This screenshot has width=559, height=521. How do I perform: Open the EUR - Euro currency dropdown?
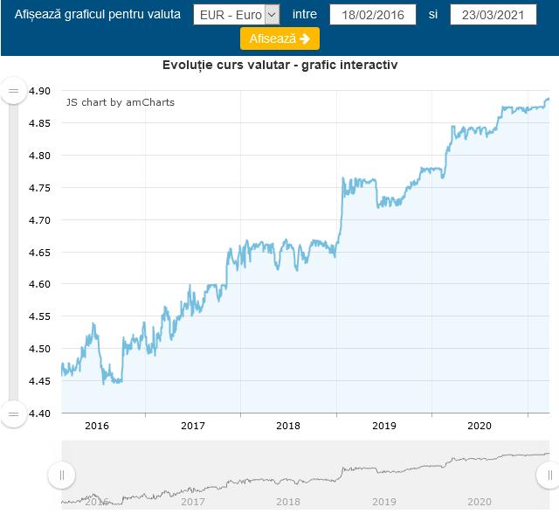pyautogui.click(x=237, y=15)
